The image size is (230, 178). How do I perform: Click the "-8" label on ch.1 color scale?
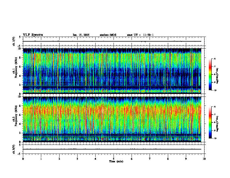pos(214,74)
